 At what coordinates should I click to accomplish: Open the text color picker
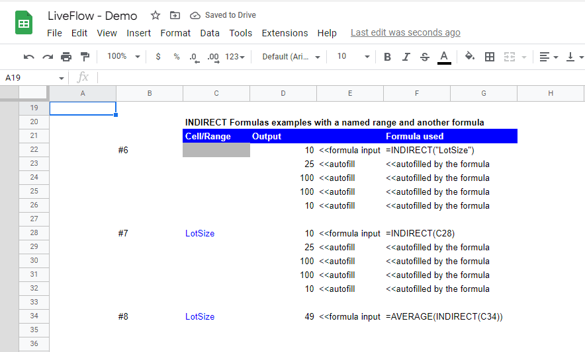click(444, 57)
